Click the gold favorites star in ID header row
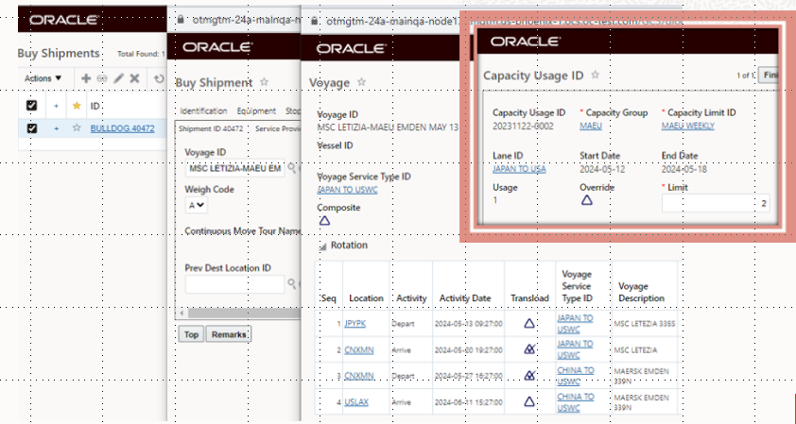 (x=77, y=106)
